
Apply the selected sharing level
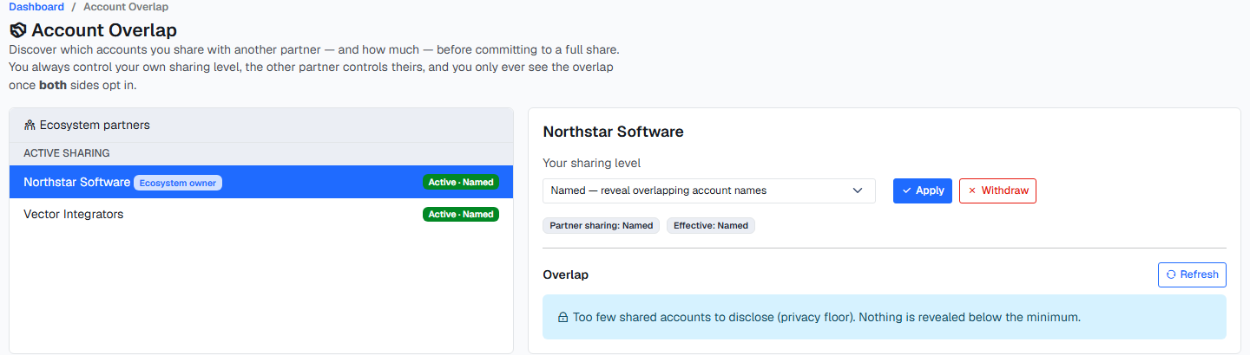point(923,190)
